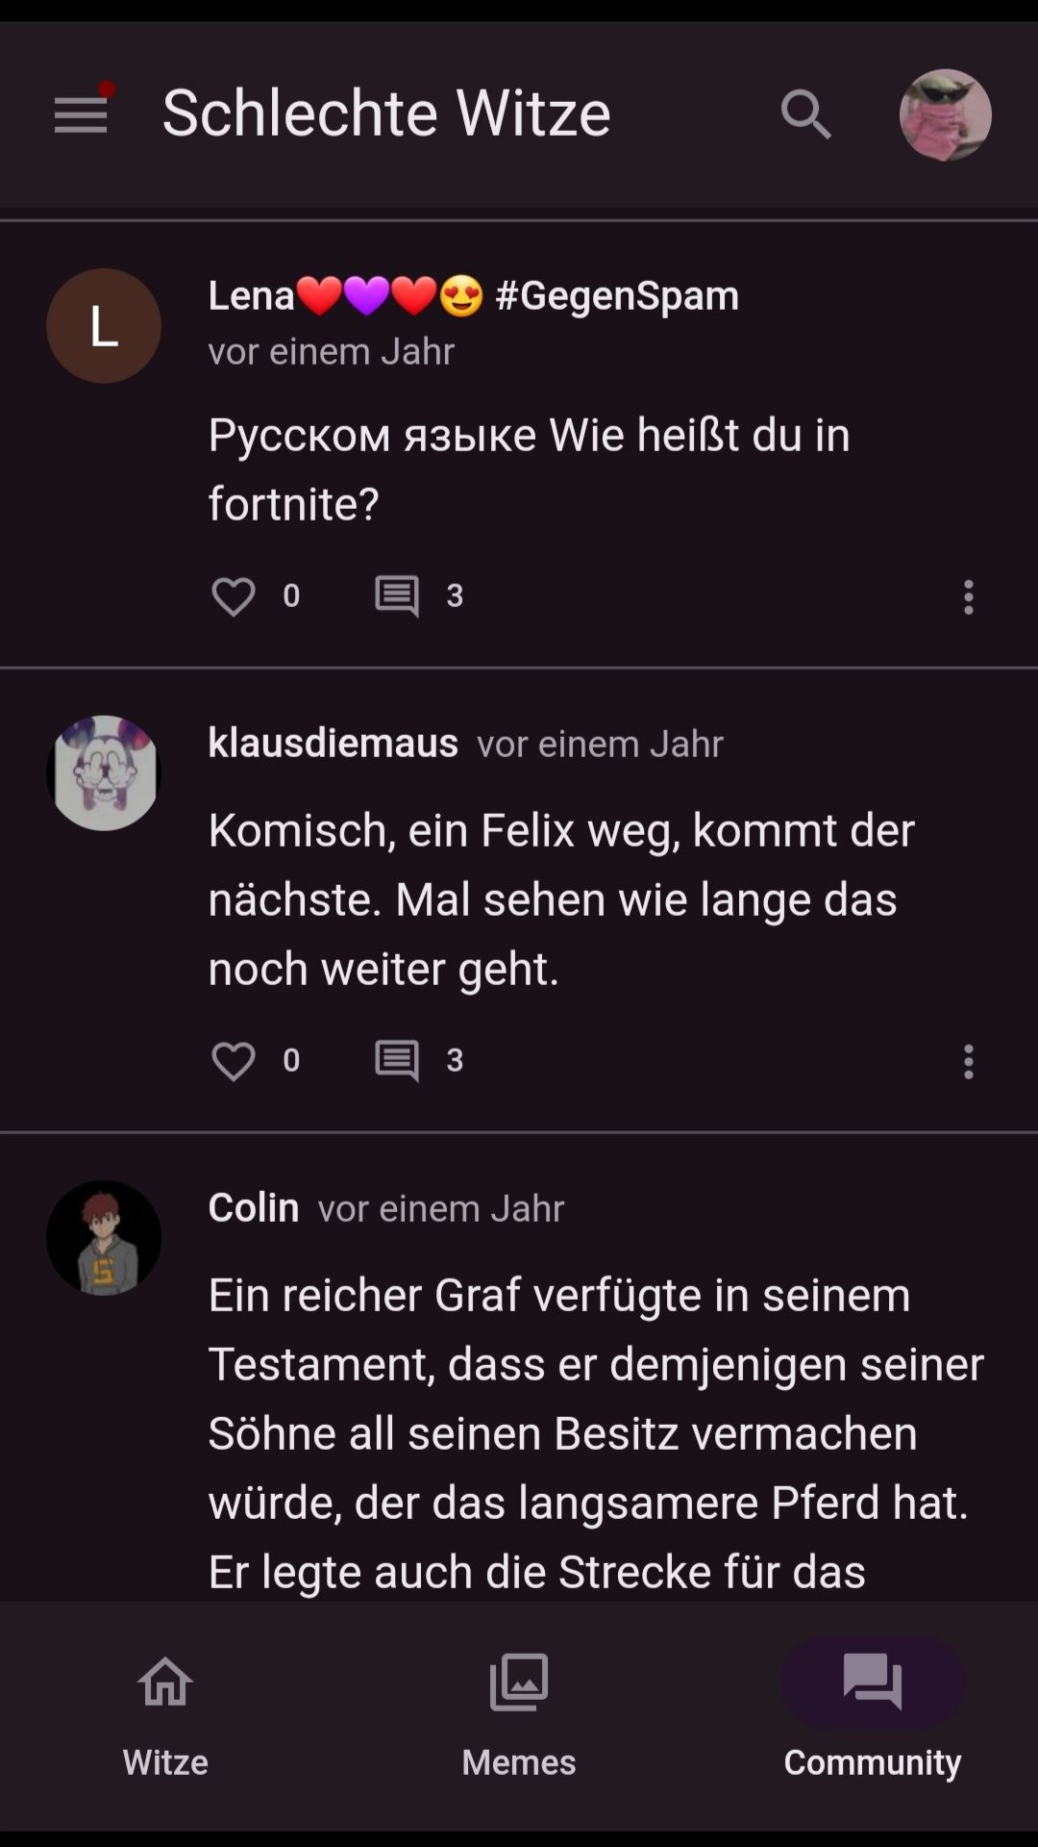Tap the username Lena #GegenSpam
Image resolution: width=1038 pixels, height=1847 pixels.
click(x=473, y=294)
